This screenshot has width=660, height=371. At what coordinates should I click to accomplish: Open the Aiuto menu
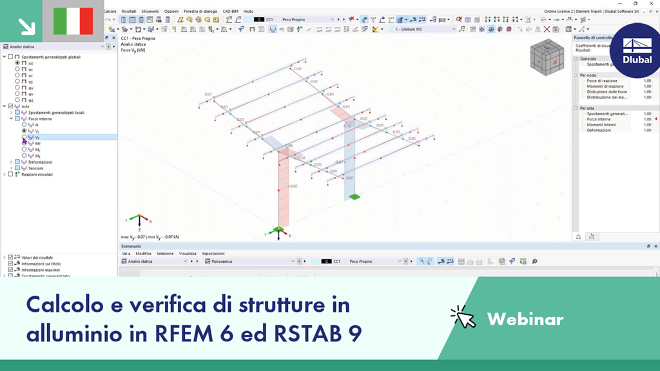tap(248, 12)
